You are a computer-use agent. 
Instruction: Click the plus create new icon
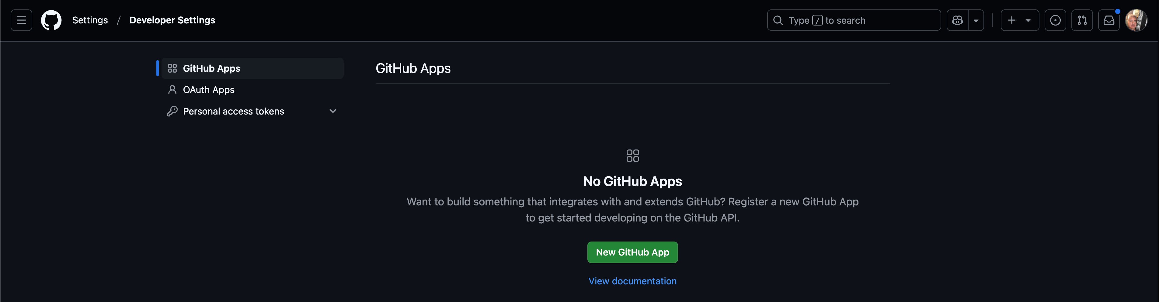(x=1012, y=20)
